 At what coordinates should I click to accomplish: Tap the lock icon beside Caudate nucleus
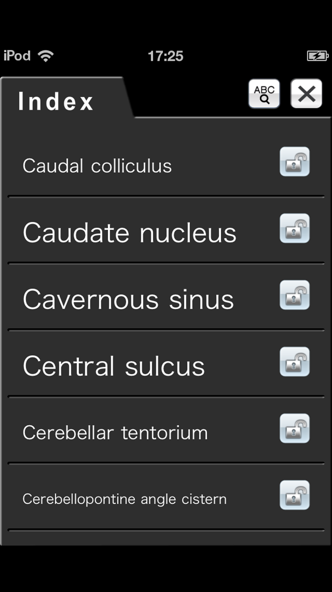pos(294,228)
